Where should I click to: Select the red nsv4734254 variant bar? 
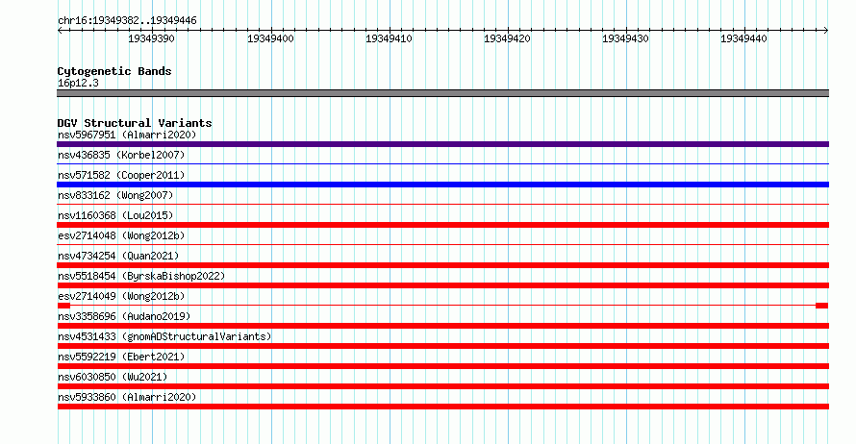(x=442, y=265)
